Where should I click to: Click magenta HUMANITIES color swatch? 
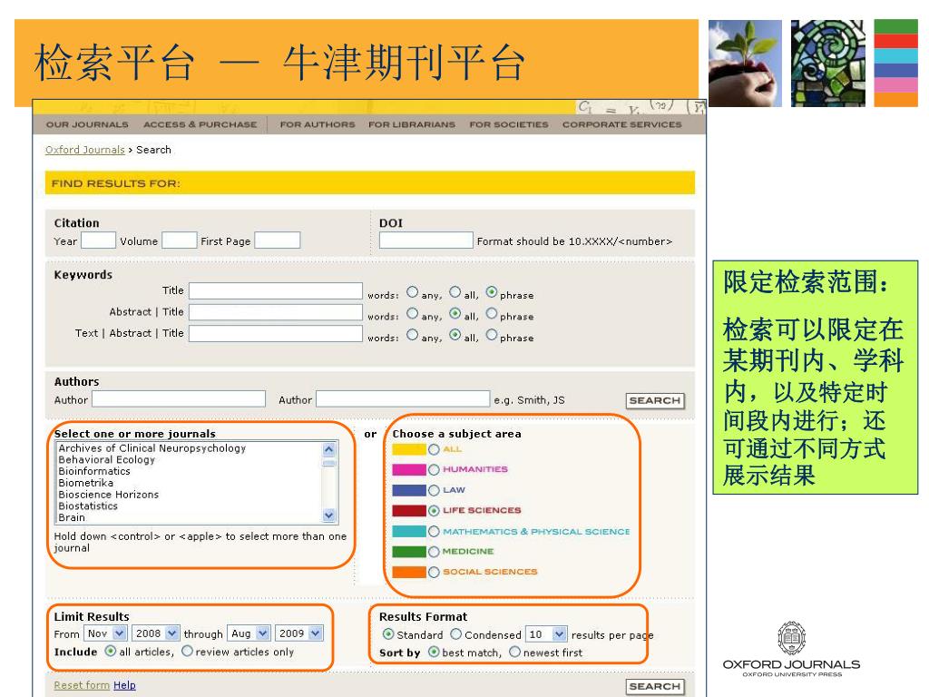pyautogui.click(x=409, y=470)
